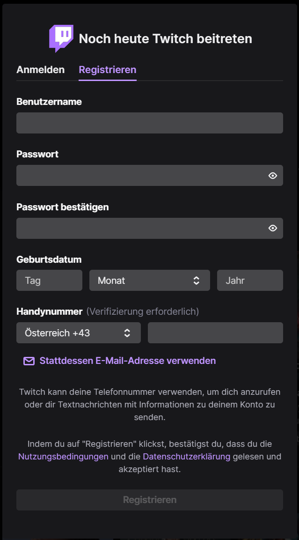Image resolution: width=299 pixels, height=540 pixels.
Task: Click the envelope icon beside the email link
Action: (29, 361)
